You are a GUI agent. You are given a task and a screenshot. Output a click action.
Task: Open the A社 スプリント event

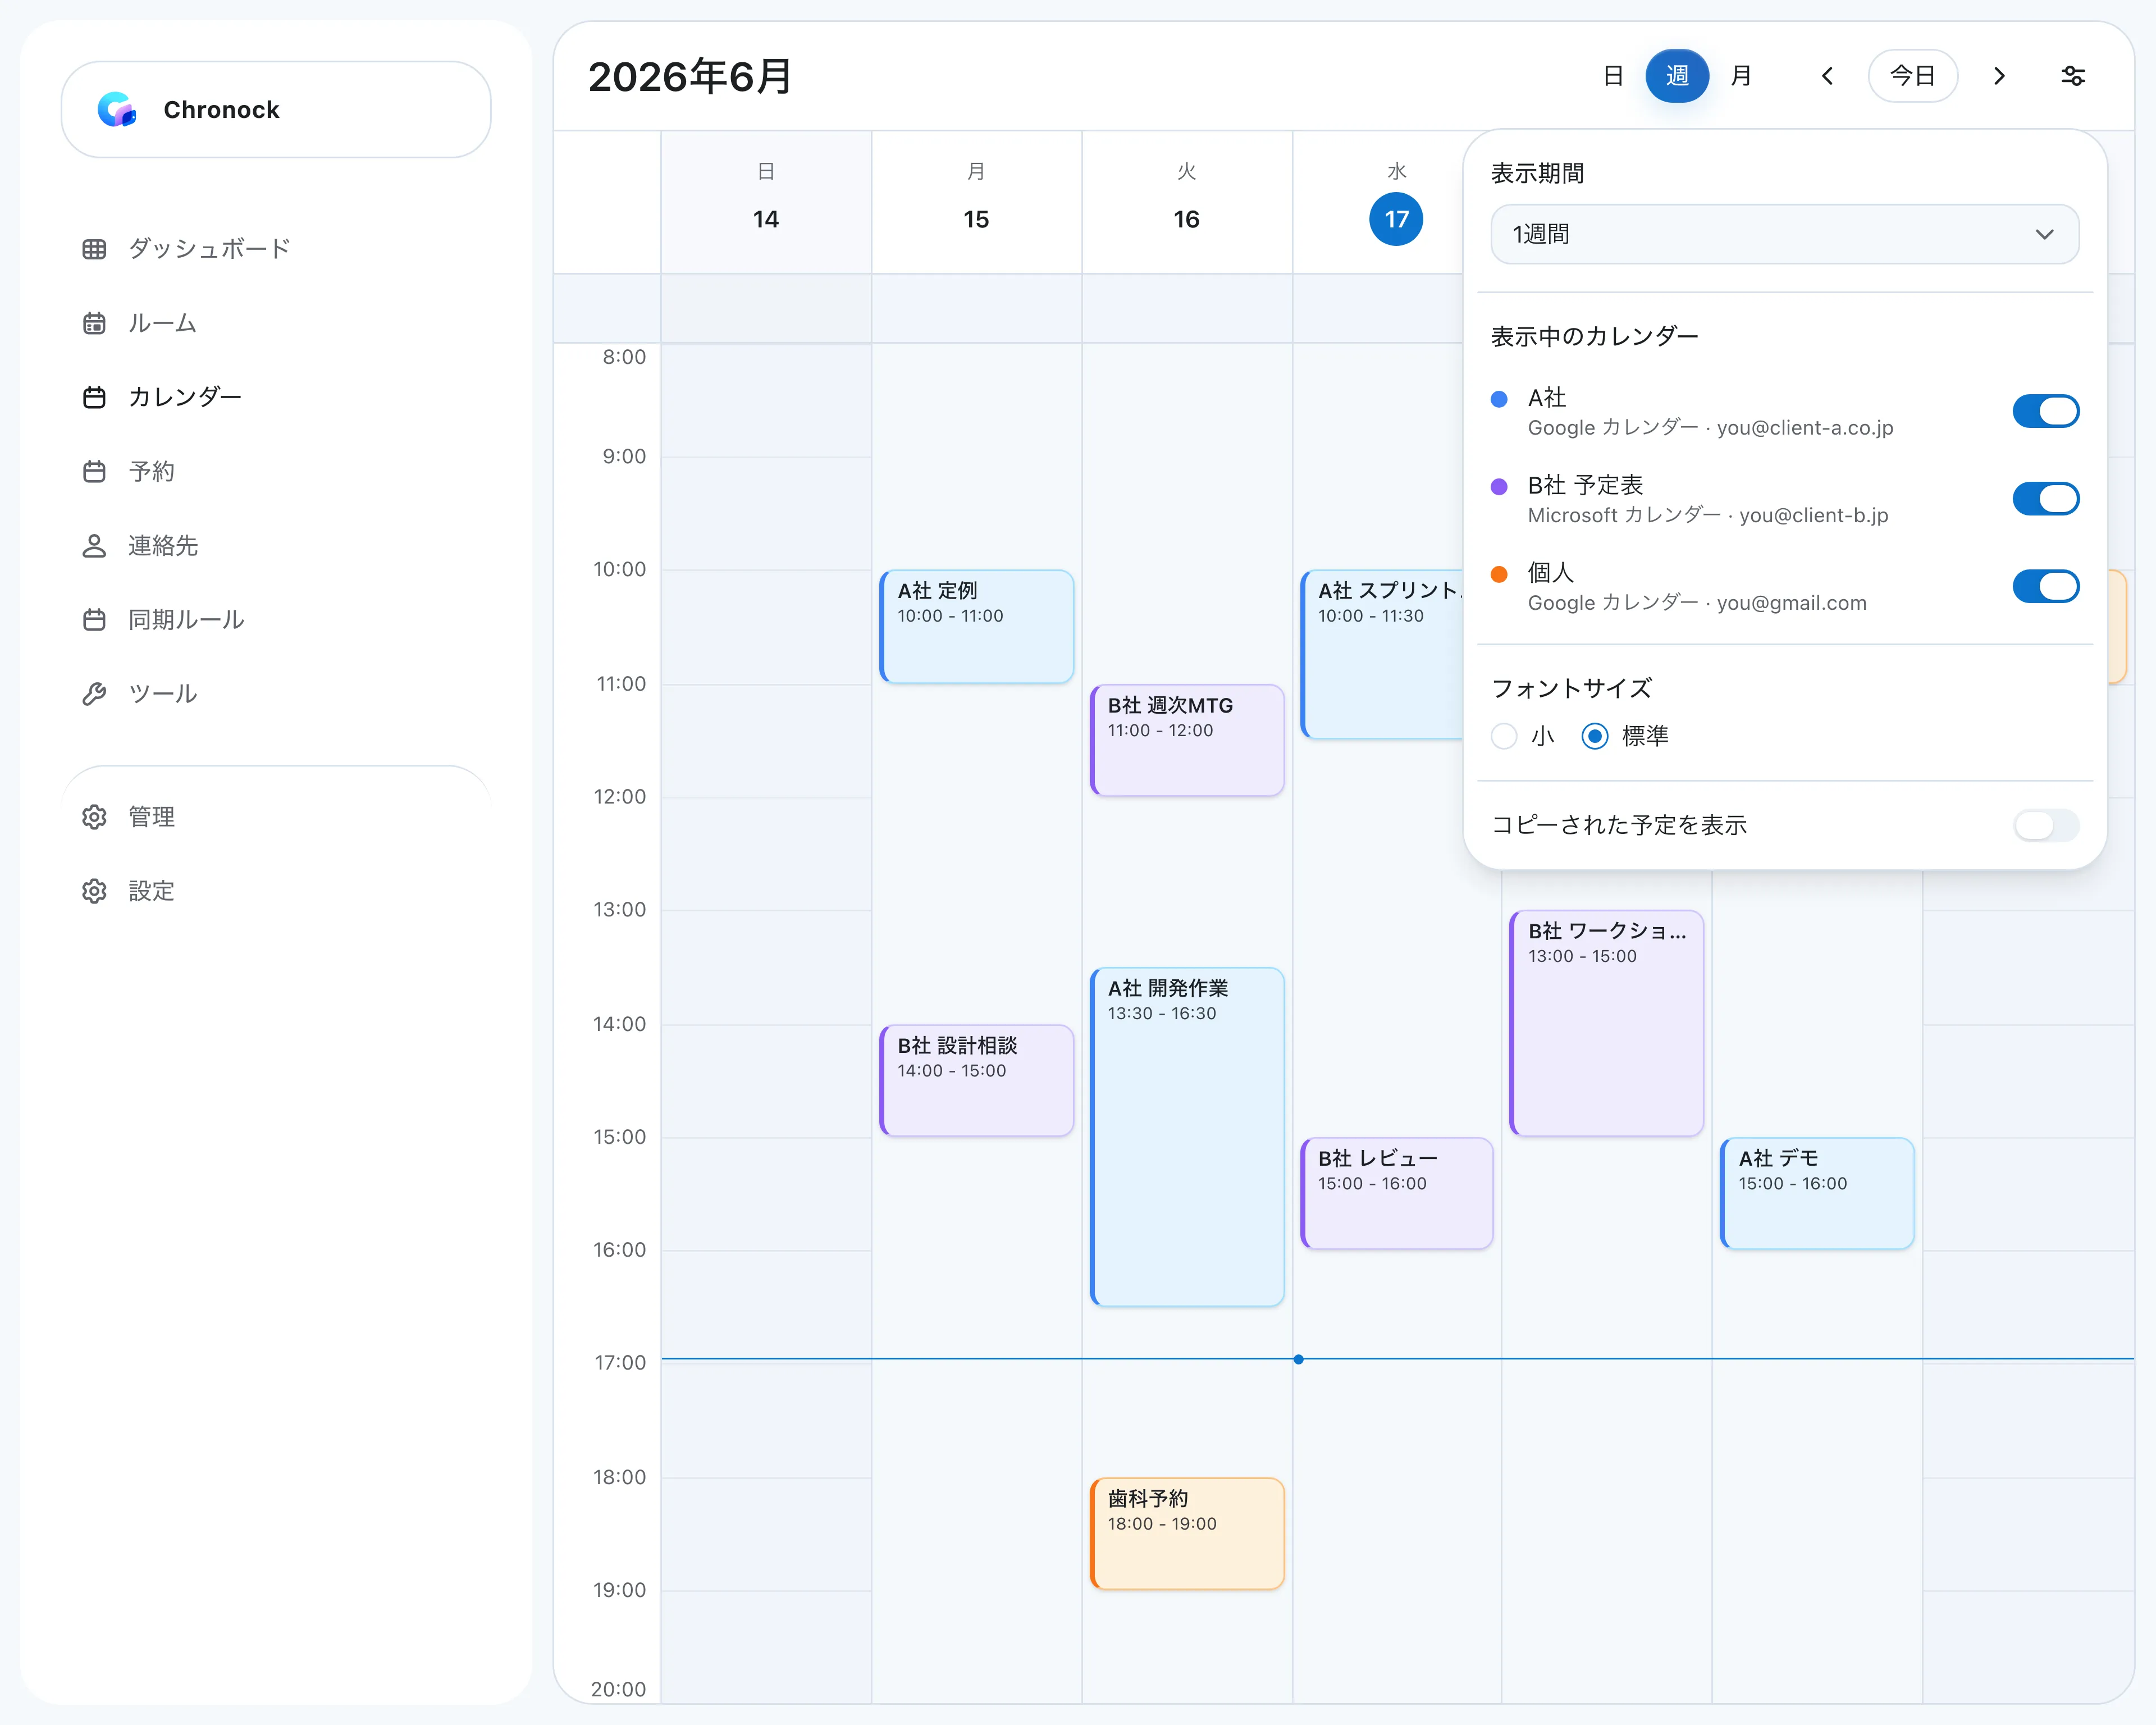coord(1382,655)
